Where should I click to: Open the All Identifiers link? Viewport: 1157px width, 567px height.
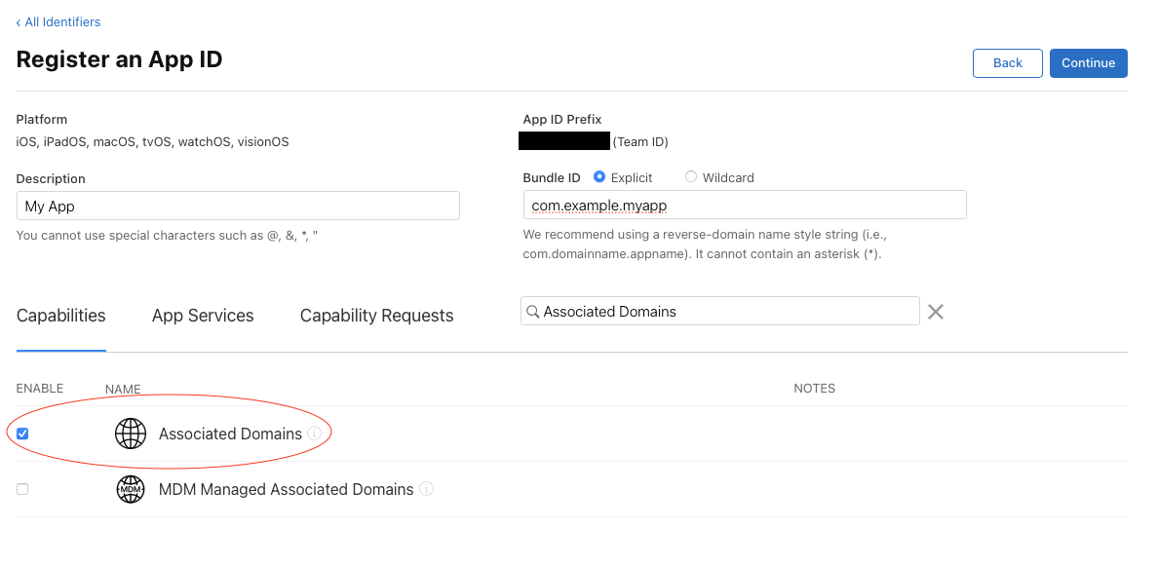coord(61,21)
